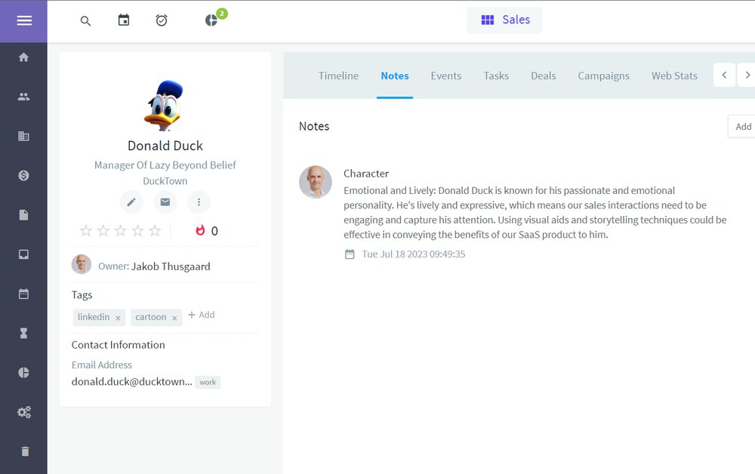This screenshot has height=474, width=755.
Task: Remove the linkedin tag
Action: coord(118,318)
